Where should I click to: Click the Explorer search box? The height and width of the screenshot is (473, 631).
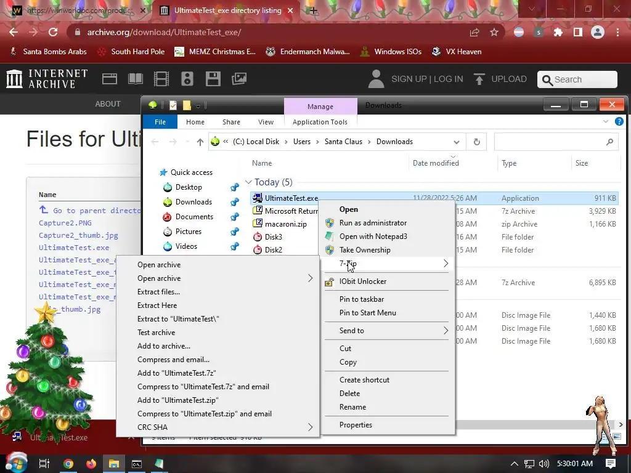(556, 142)
